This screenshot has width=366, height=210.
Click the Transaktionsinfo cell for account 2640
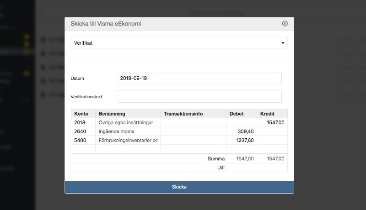pyautogui.click(x=193, y=131)
